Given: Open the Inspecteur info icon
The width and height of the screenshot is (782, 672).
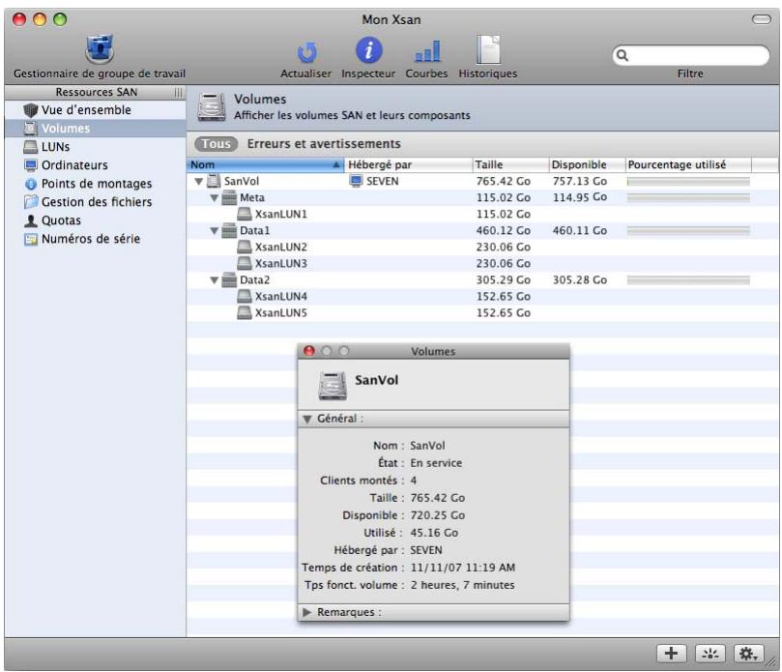Looking at the screenshot, I should pos(368,51).
